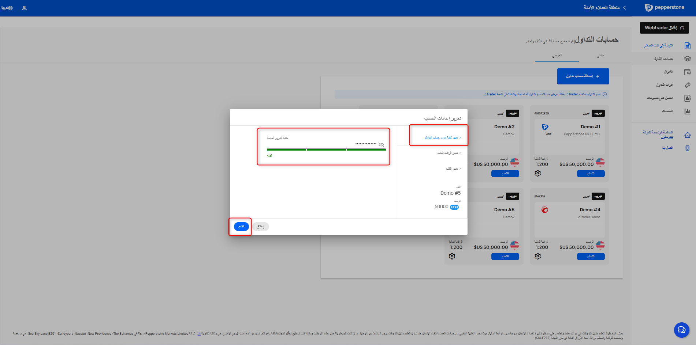The image size is (696, 345).
Task: Open الأموال in the sidebar menu
Action: (669, 72)
